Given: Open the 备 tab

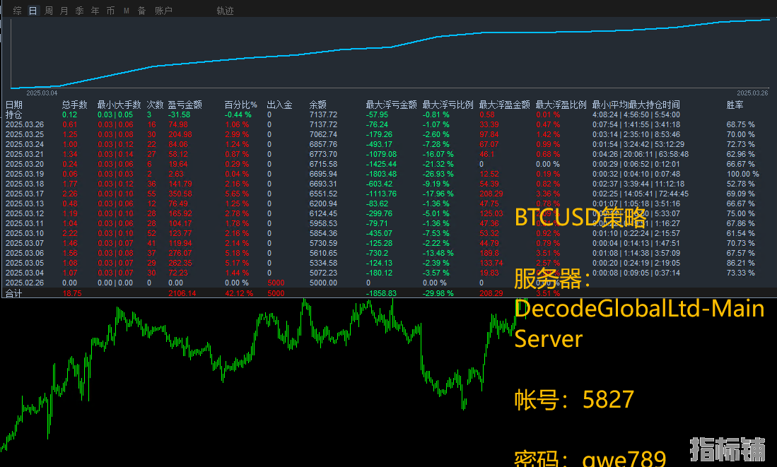Looking at the screenshot, I should point(141,11).
